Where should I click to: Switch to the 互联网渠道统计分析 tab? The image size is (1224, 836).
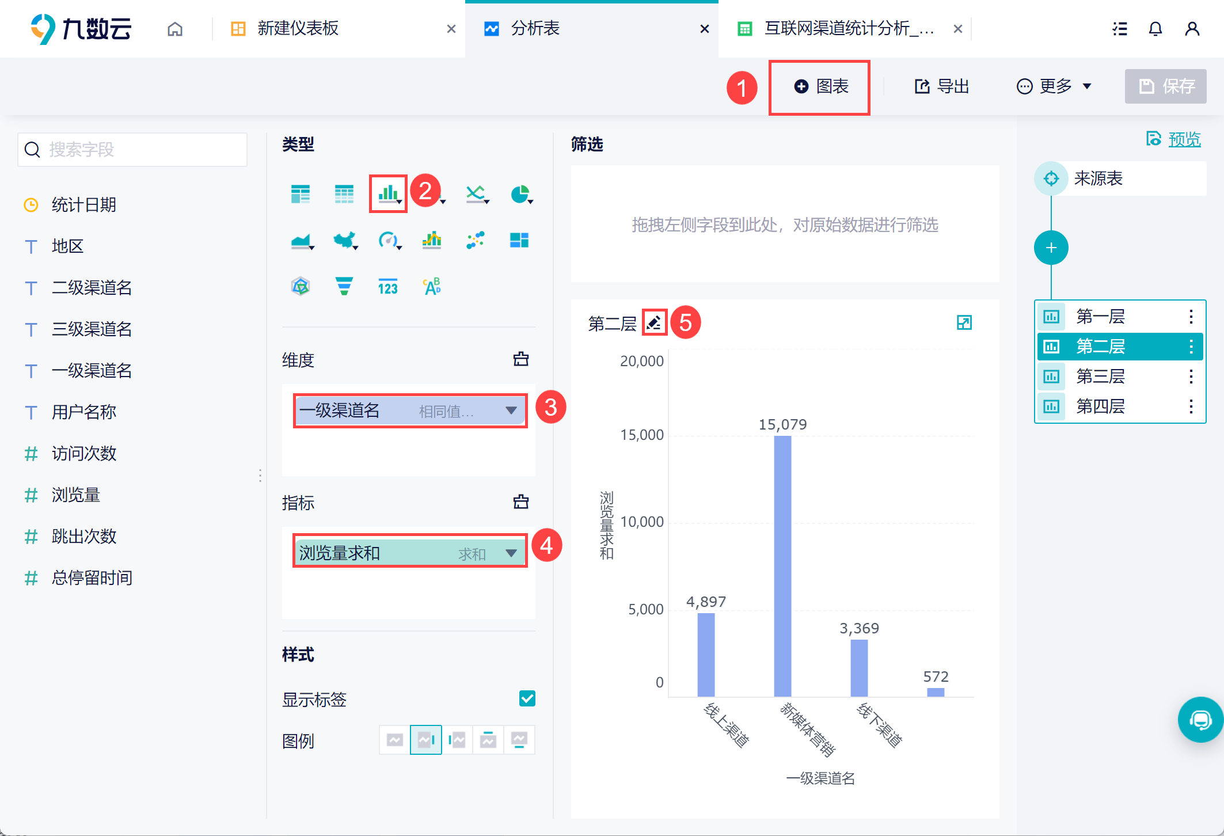pos(849,29)
